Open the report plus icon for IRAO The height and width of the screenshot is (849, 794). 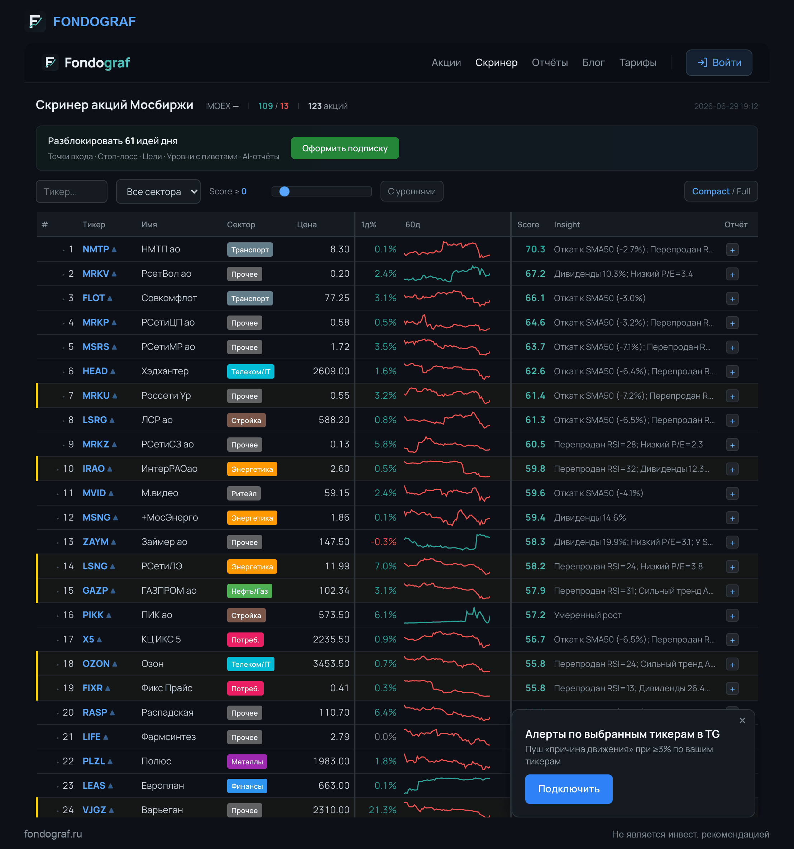tap(732, 469)
